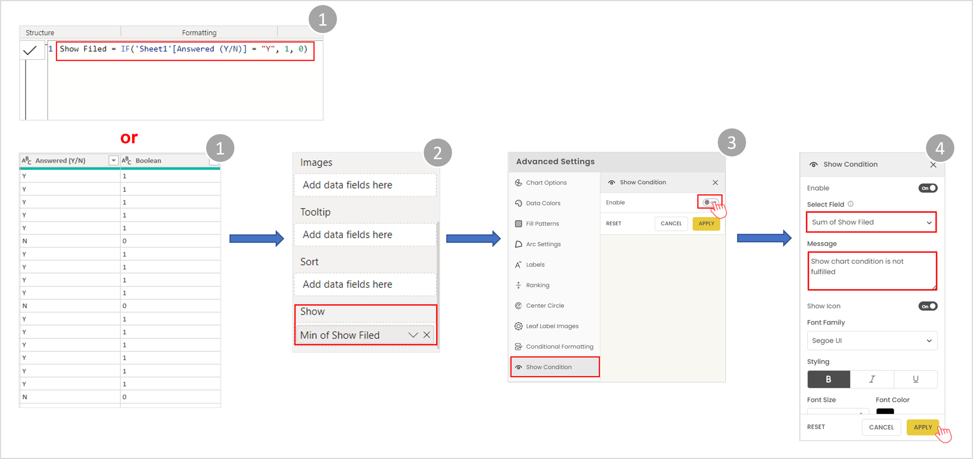The image size is (973, 459).
Task: Select the Center Circle icon
Action: (x=519, y=306)
